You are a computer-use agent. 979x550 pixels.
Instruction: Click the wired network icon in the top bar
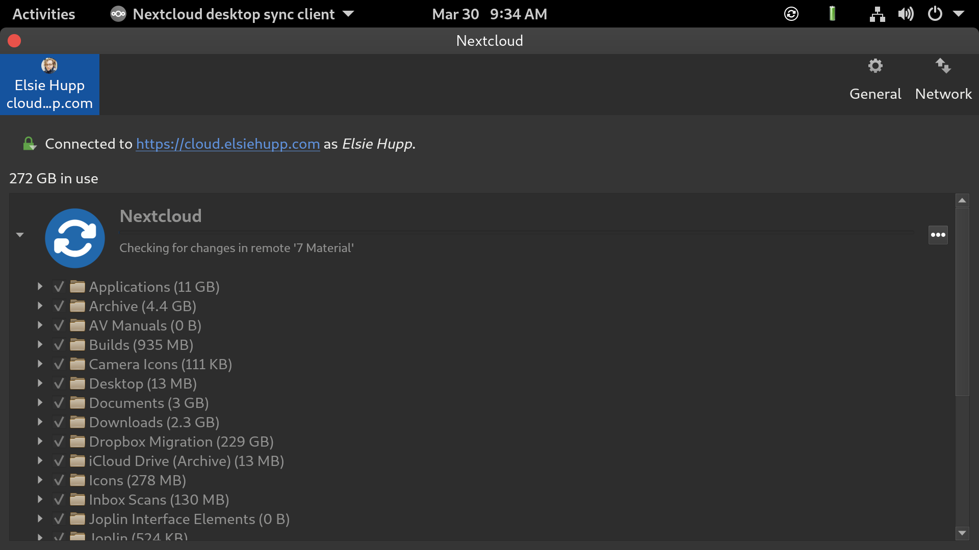(877, 14)
